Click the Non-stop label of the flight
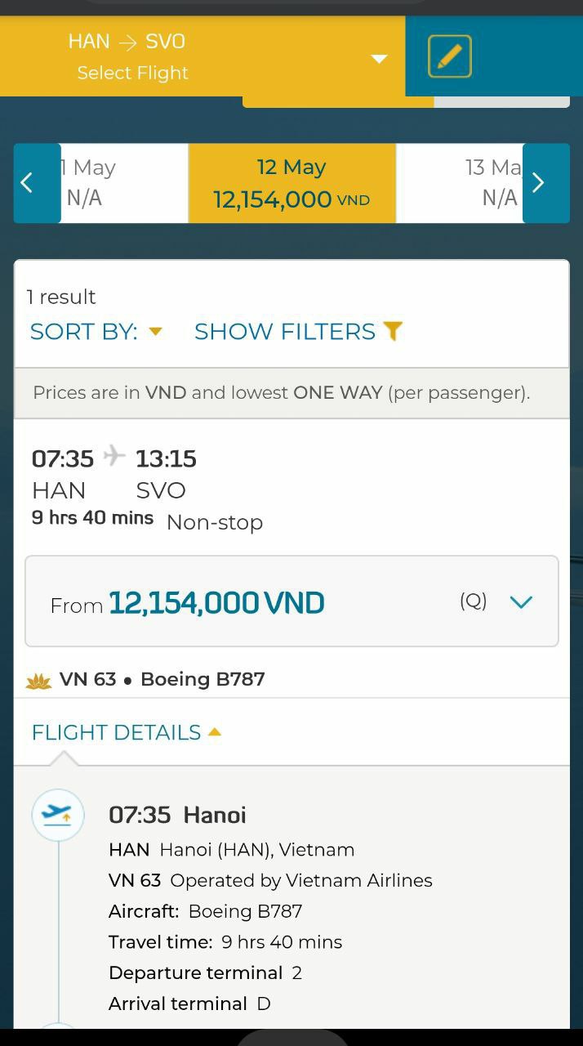The image size is (583, 1046). [215, 522]
